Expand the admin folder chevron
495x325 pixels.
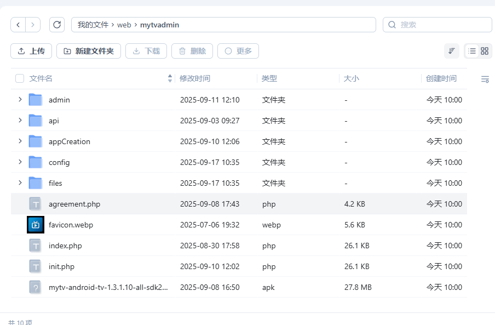[x=20, y=99]
